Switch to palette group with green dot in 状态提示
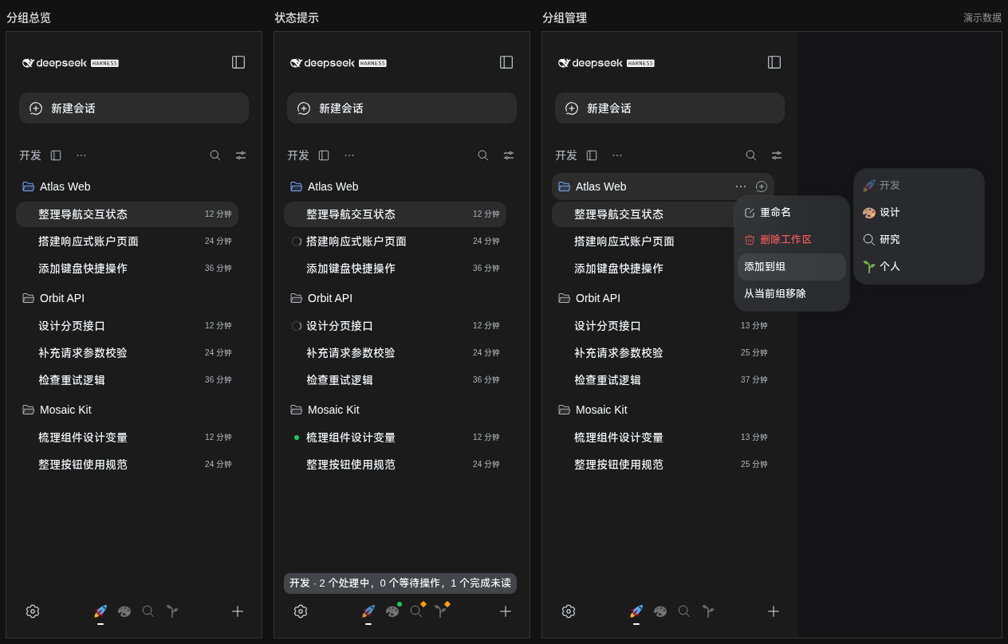 pos(392,611)
